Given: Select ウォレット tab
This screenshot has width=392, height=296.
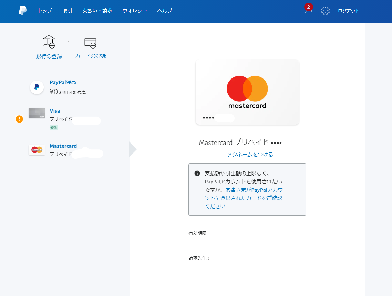Looking at the screenshot, I should click(135, 10).
